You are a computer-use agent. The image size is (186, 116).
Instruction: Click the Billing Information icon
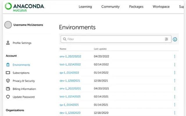coord(8,89)
